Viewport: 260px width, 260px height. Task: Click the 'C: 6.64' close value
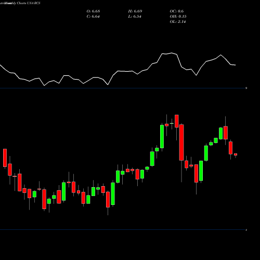coord(93,17)
